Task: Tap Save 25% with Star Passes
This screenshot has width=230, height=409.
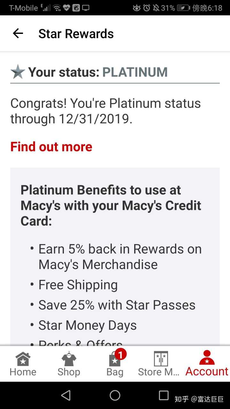Action: [x=117, y=305]
